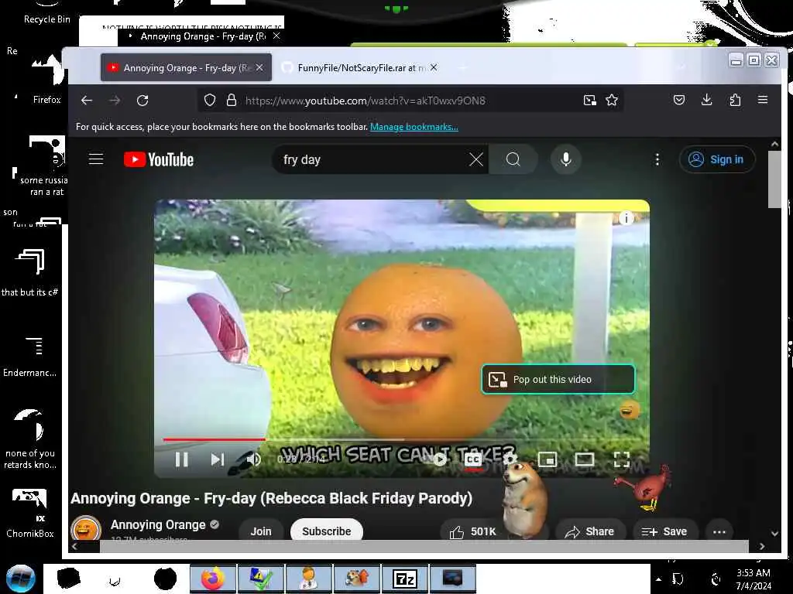The image size is (793, 594).
Task: Go to YouTube home via logo
Action: click(x=159, y=159)
